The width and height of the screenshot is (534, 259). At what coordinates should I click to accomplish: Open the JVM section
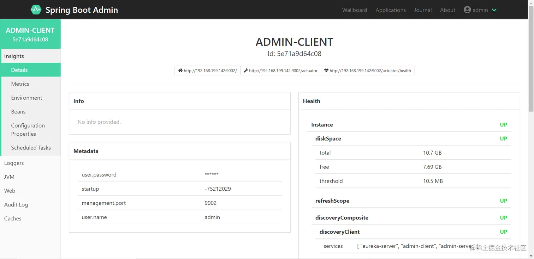30,177
